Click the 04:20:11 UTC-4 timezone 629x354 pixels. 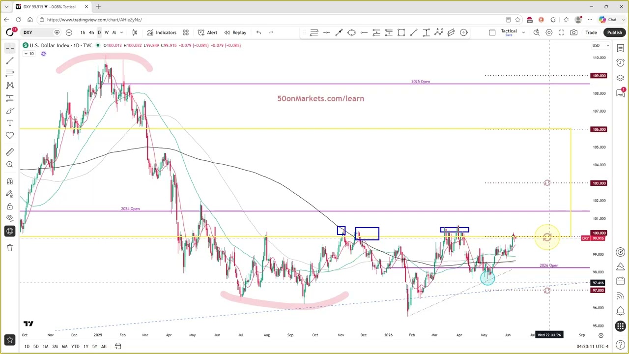[x=594, y=347]
